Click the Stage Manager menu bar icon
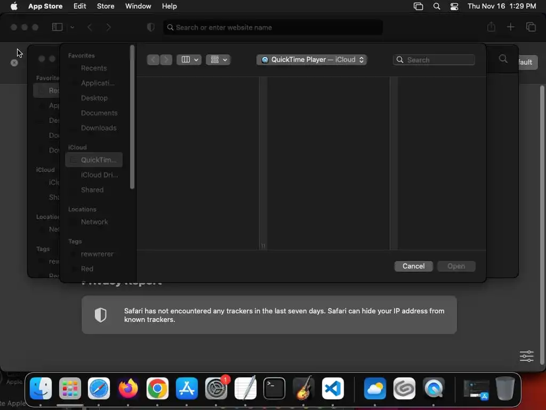Viewport: 546px width, 410px height. (x=418, y=6)
